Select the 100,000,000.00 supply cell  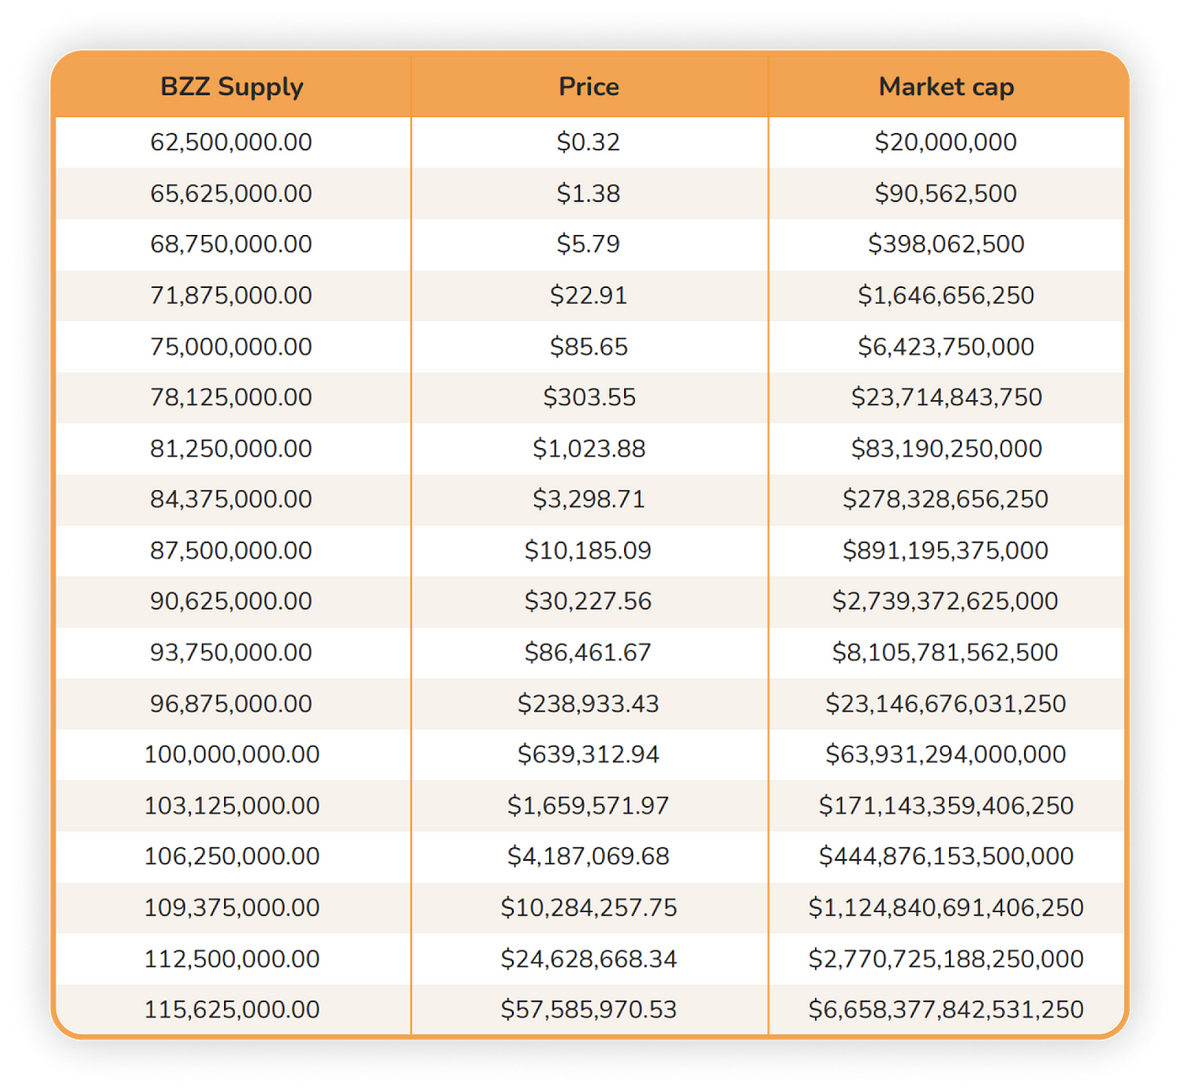232,755
